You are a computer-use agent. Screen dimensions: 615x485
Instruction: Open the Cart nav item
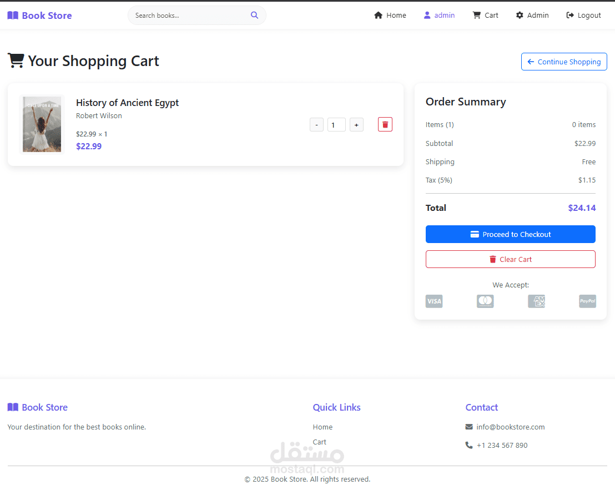pos(486,16)
